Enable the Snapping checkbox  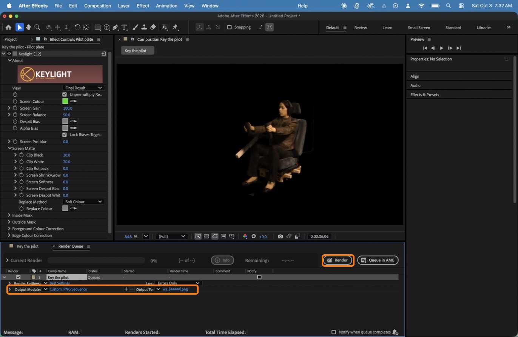coord(229,27)
